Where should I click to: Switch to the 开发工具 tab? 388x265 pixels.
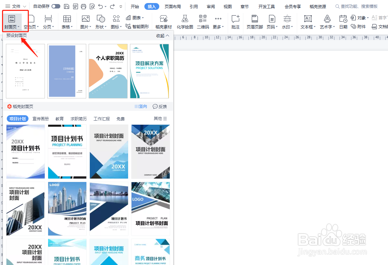(x=266, y=6)
